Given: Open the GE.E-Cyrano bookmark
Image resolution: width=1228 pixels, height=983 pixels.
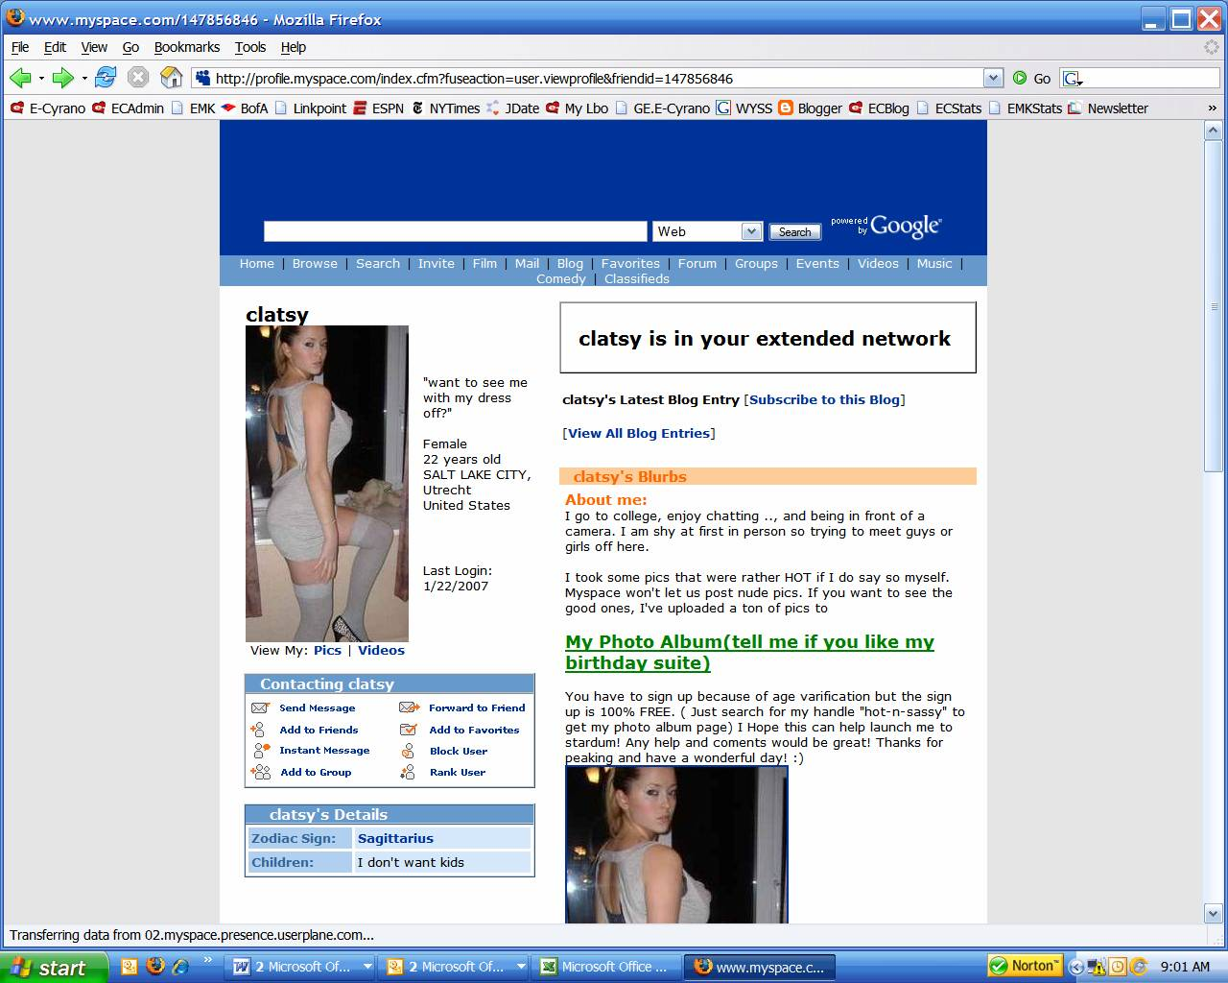Looking at the screenshot, I should coord(662,108).
